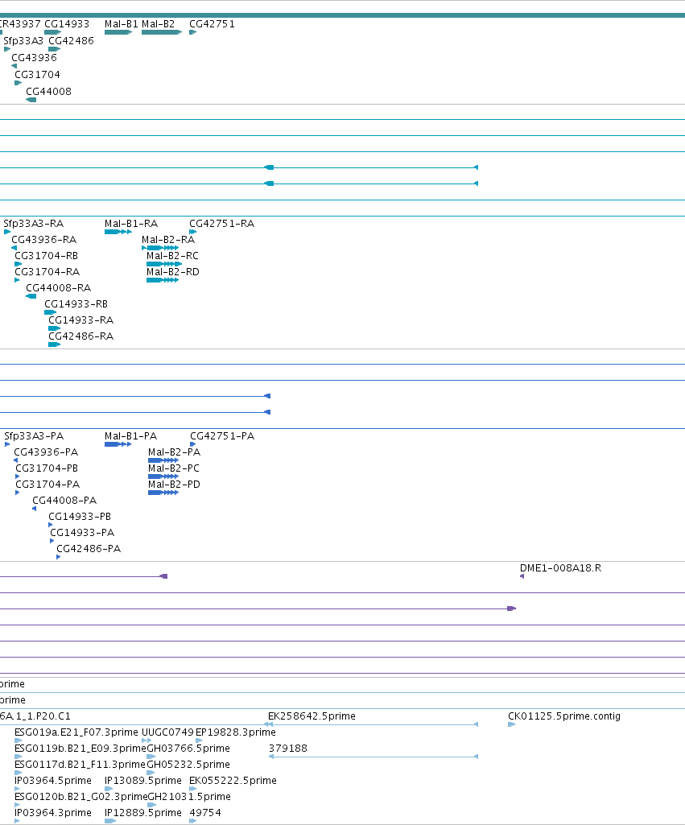Screen dimensions: 685x825
Task: Click protein Mal-B2-PA
Action: (x=174, y=452)
